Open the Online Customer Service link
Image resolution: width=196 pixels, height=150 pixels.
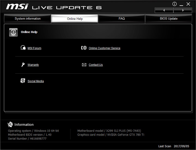pos(105,48)
